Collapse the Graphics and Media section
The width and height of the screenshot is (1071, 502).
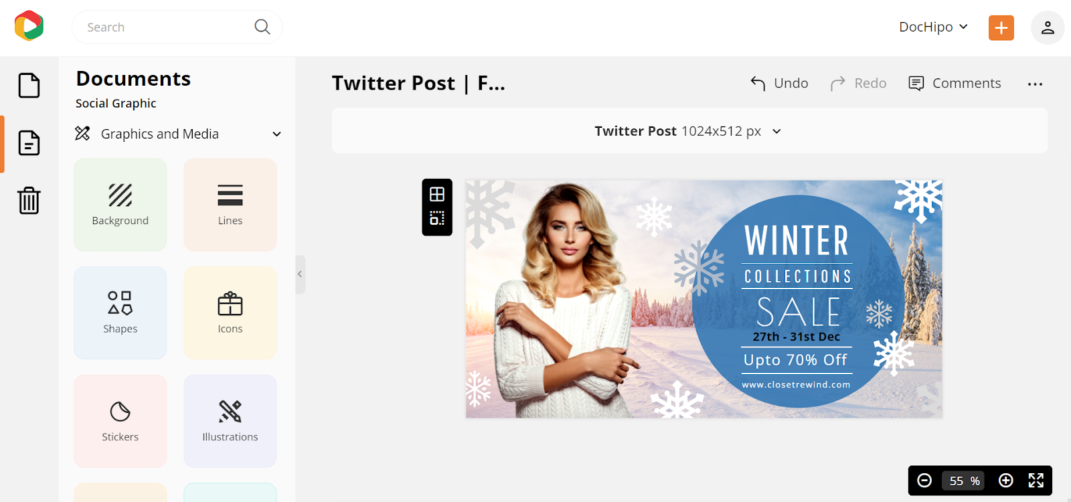coord(276,134)
